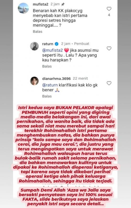
Task: Tap Balas under dianarhma.3696's comment
Action: (47, 96)
